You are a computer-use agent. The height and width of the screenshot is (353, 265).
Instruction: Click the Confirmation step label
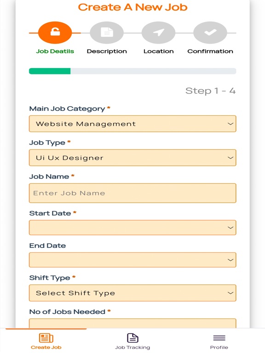210,51
